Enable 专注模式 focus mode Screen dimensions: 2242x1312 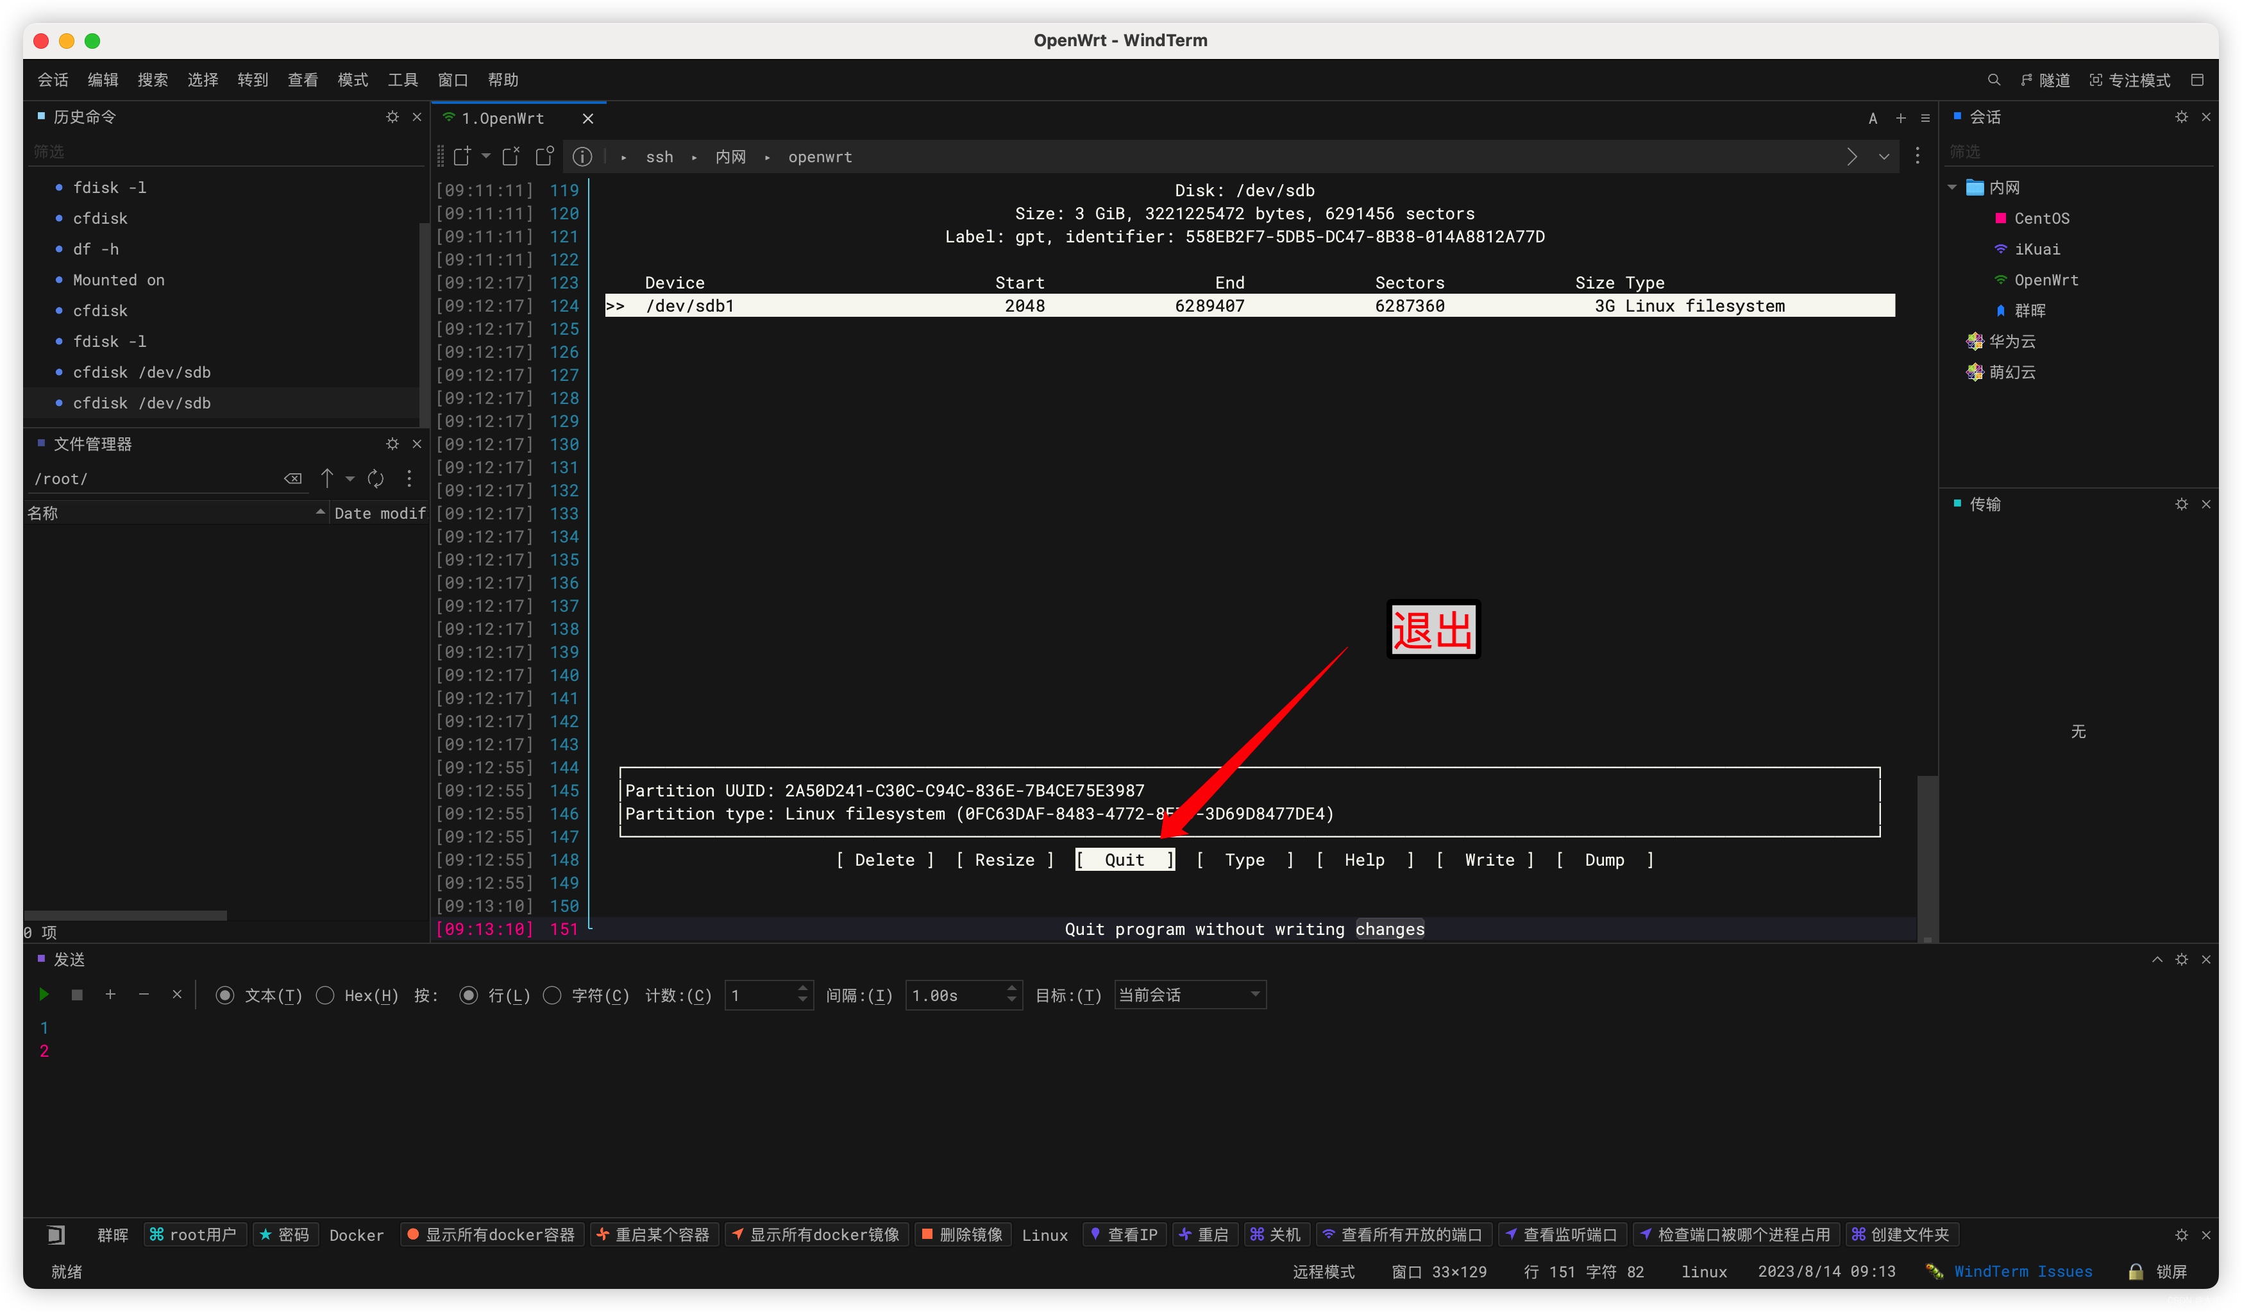click(x=2129, y=80)
